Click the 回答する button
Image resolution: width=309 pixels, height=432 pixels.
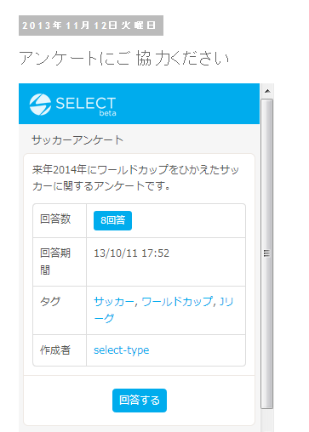click(x=140, y=400)
